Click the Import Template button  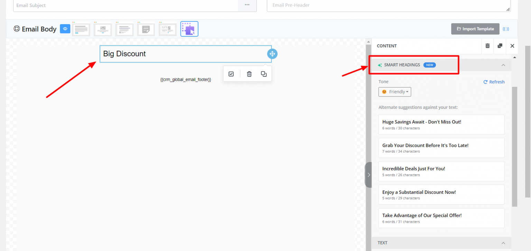tap(475, 29)
